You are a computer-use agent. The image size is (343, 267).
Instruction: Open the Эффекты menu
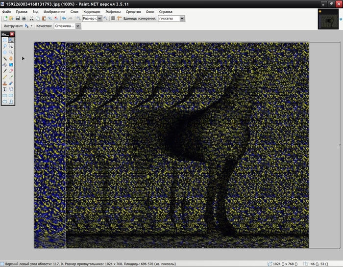tap(113, 11)
